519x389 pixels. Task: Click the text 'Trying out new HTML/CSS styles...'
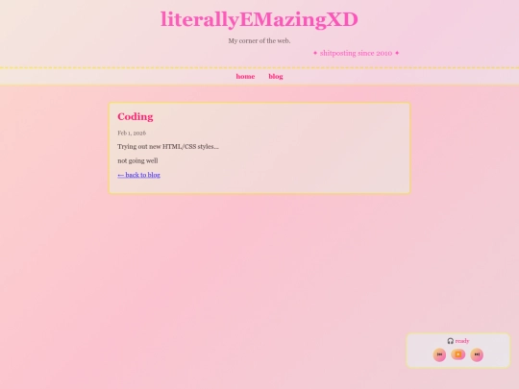pyautogui.click(x=168, y=147)
